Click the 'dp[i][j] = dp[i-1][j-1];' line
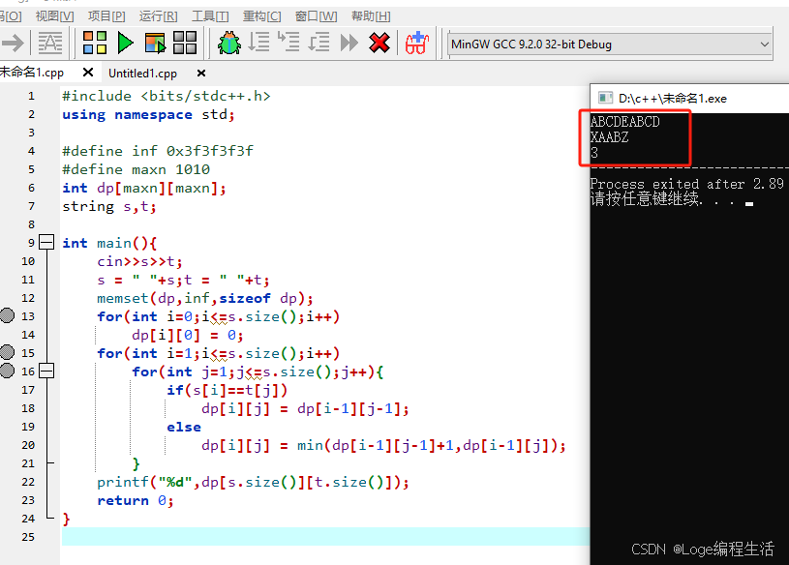The image size is (789, 565). 306,408
